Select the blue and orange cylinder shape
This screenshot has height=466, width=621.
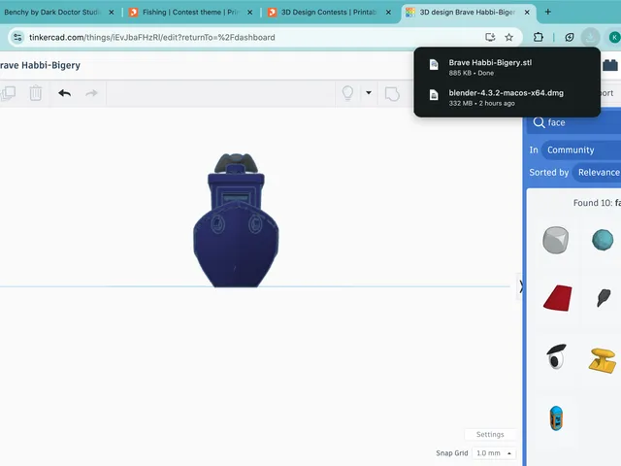tap(556, 418)
